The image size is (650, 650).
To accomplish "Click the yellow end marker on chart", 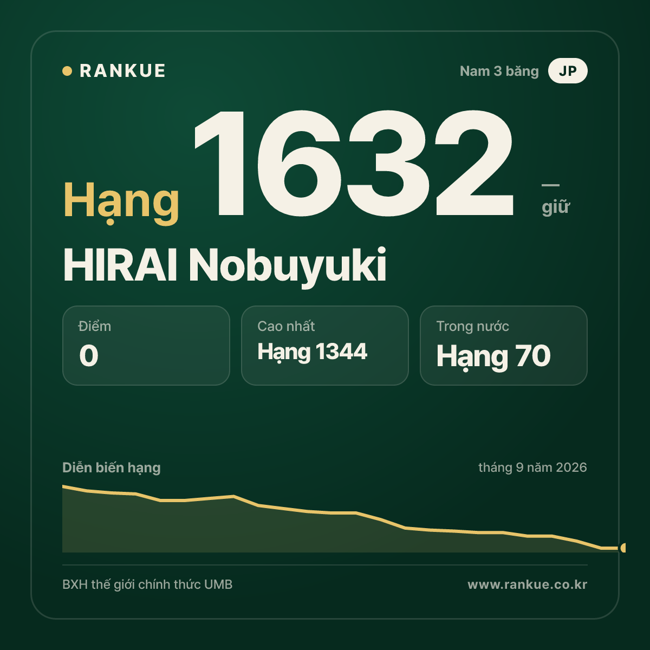I will [x=623, y=548].
